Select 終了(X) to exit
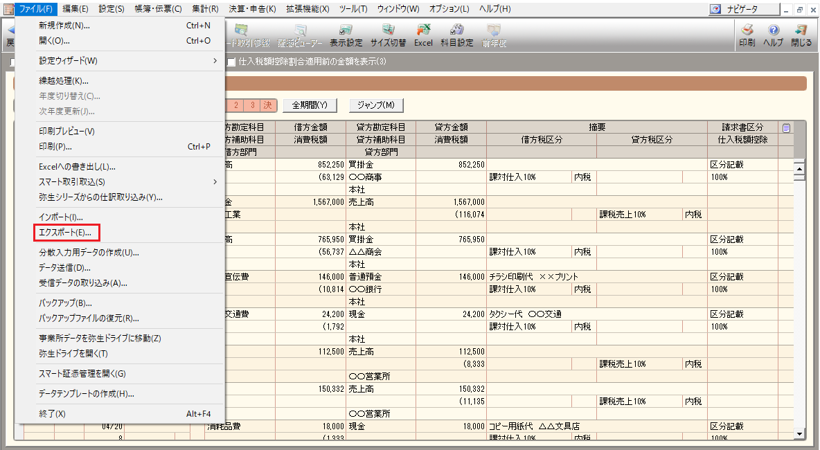This screenshot has width=820, height=450. [130, 414]
